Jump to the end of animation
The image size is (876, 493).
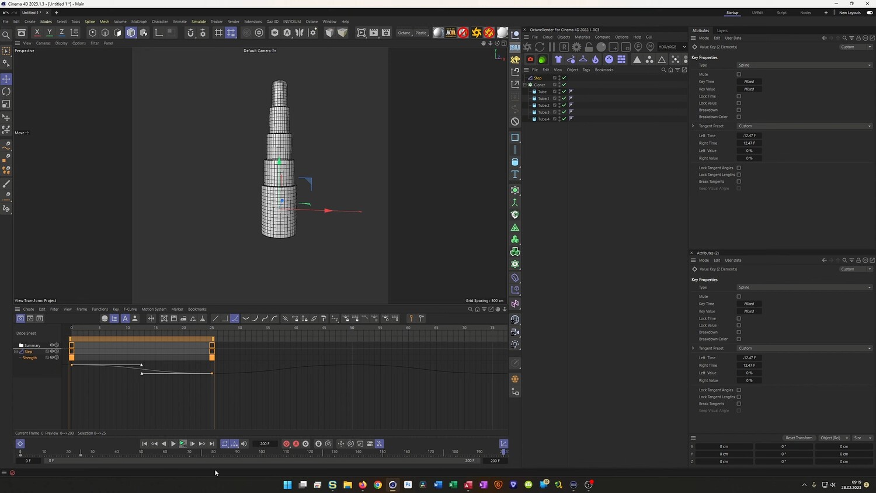pyautogui.click(x=212, y=444)
